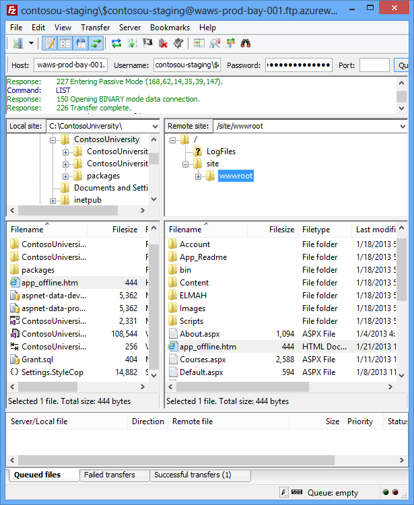414x505 pixels.
Task: Select the remote App_Readme folder
Action: [x=281, y=257]
